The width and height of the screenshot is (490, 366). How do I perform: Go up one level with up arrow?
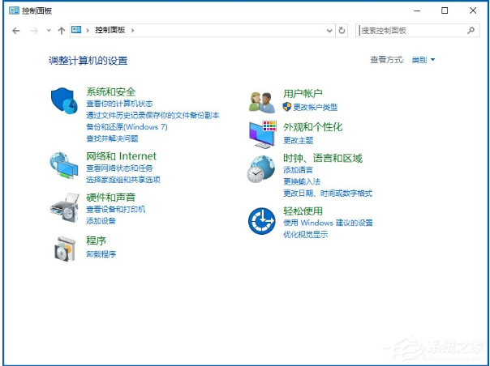click(62, 30)
